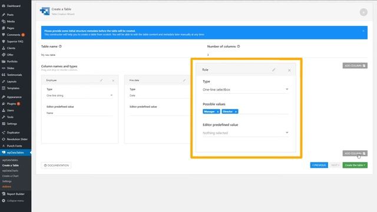Click the green Create the table button

(355, 165)
